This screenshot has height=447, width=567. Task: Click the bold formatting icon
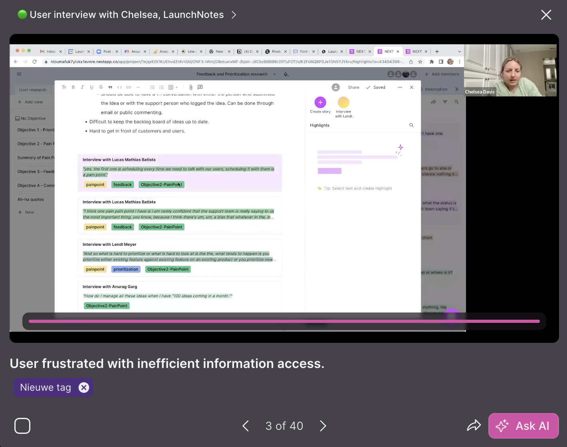coord(73,87)
